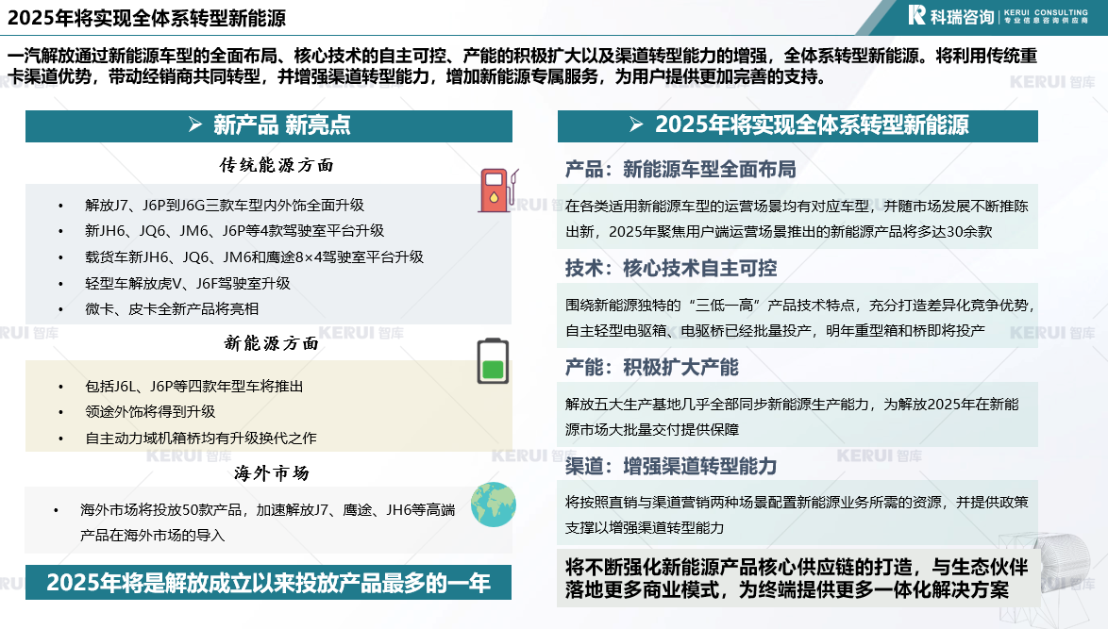Viewport: 1108px width, 629px height.
Task: Select bullet 新JH6、JQ6、JM6、J6P等4款驾驶室平台升级
Action: click(x=235, y=231)
